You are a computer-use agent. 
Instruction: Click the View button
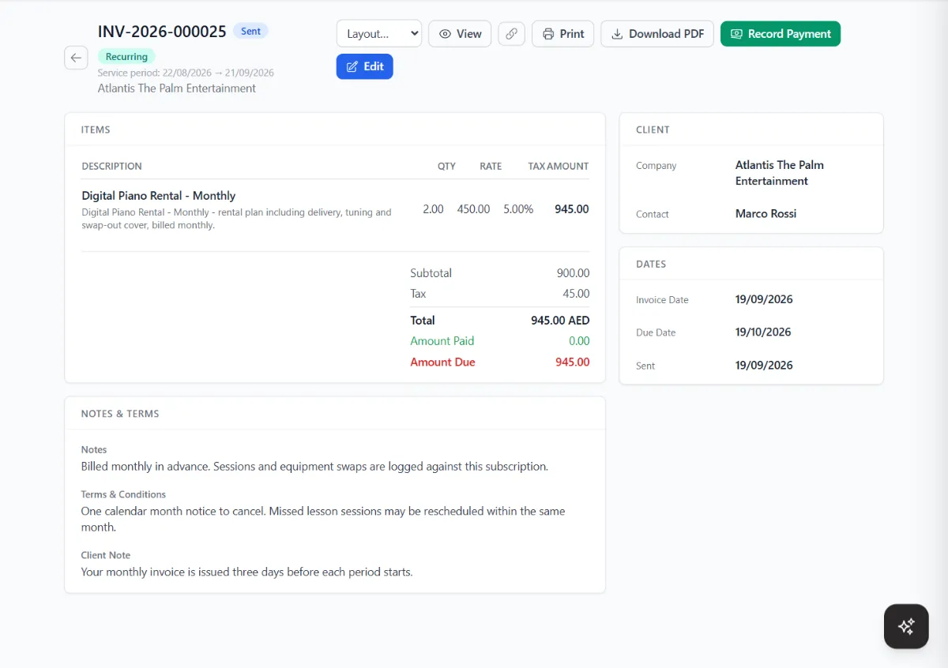pos(461,34)
